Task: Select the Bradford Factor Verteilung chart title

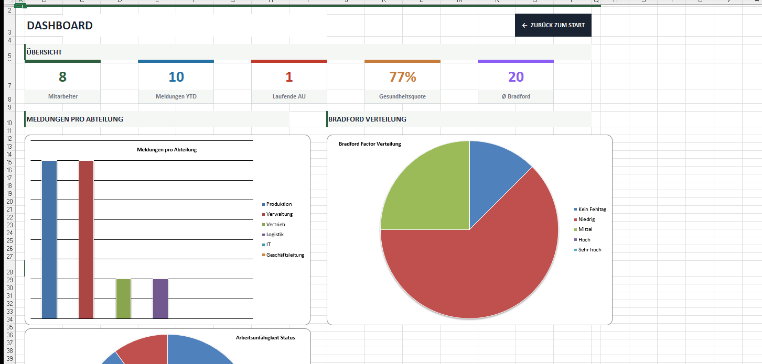Action: (x=370, y=144)
